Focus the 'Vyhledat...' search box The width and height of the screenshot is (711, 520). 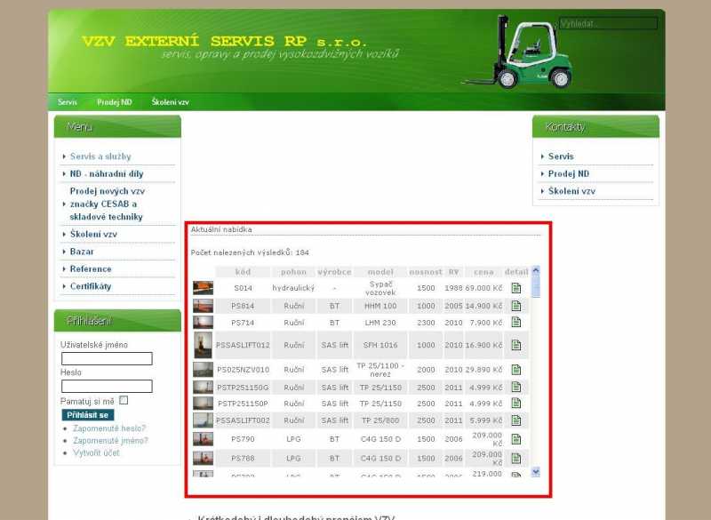[x=608, y=23]
